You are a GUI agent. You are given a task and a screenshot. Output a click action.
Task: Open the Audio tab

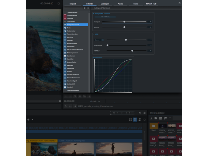120,4
